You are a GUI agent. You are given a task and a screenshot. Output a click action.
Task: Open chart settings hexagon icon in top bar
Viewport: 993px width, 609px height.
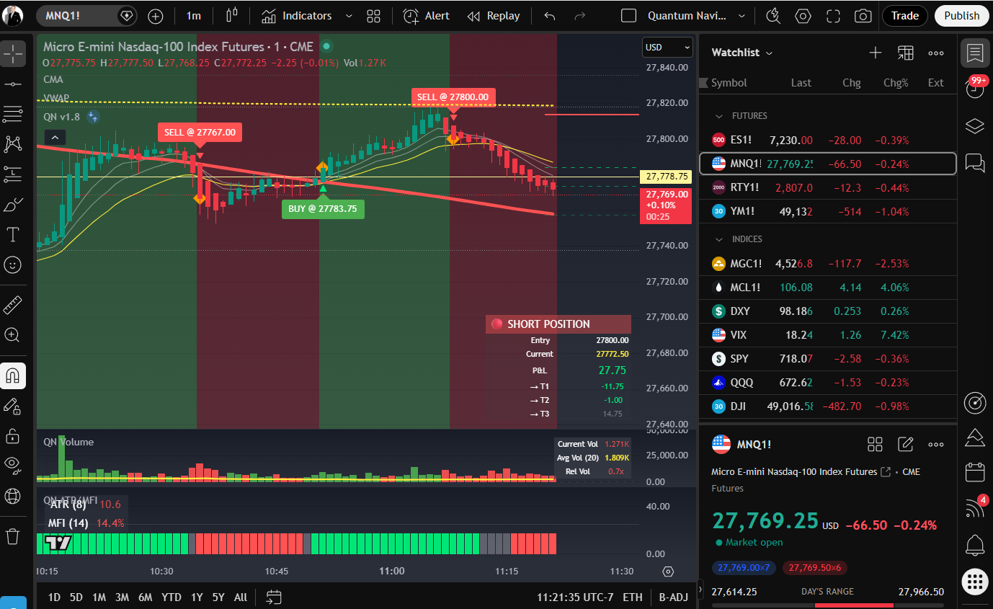coord(803,16)
